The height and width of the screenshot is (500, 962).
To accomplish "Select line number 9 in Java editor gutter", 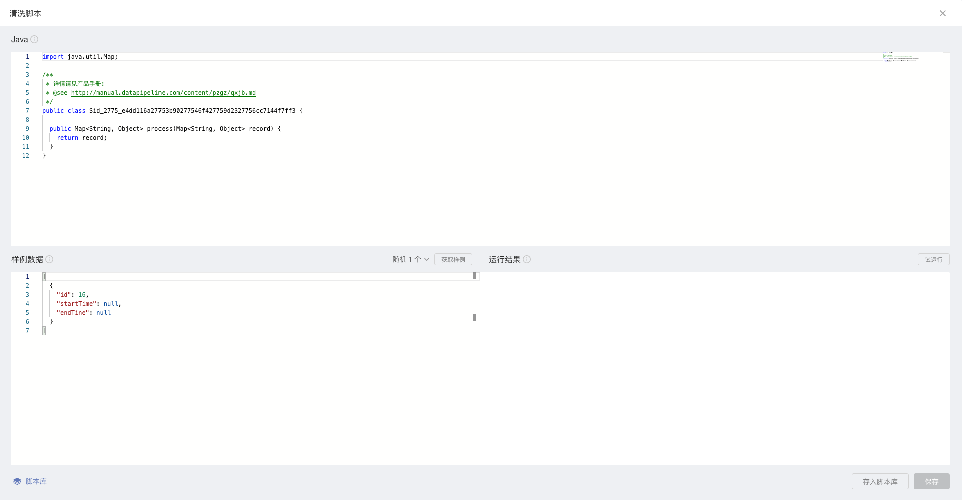I will tap(27, 129).
